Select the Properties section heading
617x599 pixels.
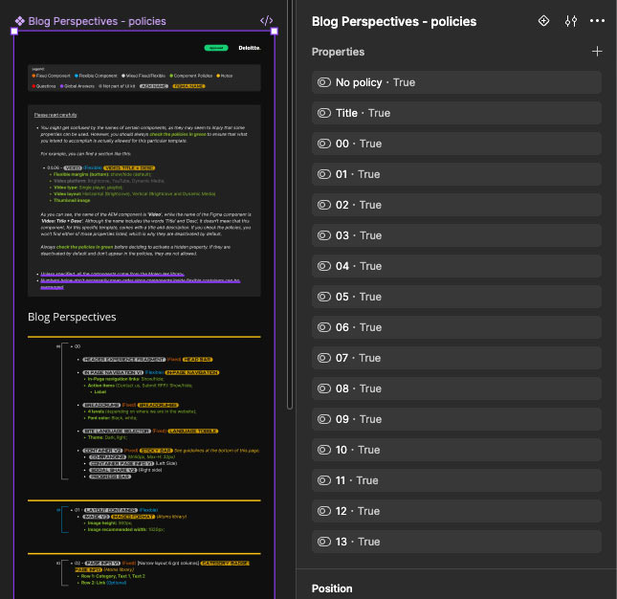coord(338,52)
